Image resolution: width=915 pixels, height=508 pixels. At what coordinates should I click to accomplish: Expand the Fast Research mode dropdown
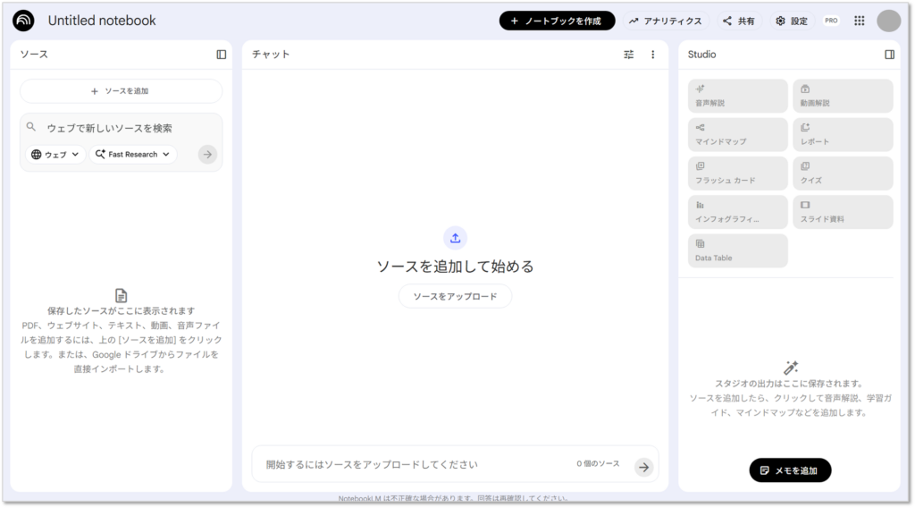coord(132,155)
